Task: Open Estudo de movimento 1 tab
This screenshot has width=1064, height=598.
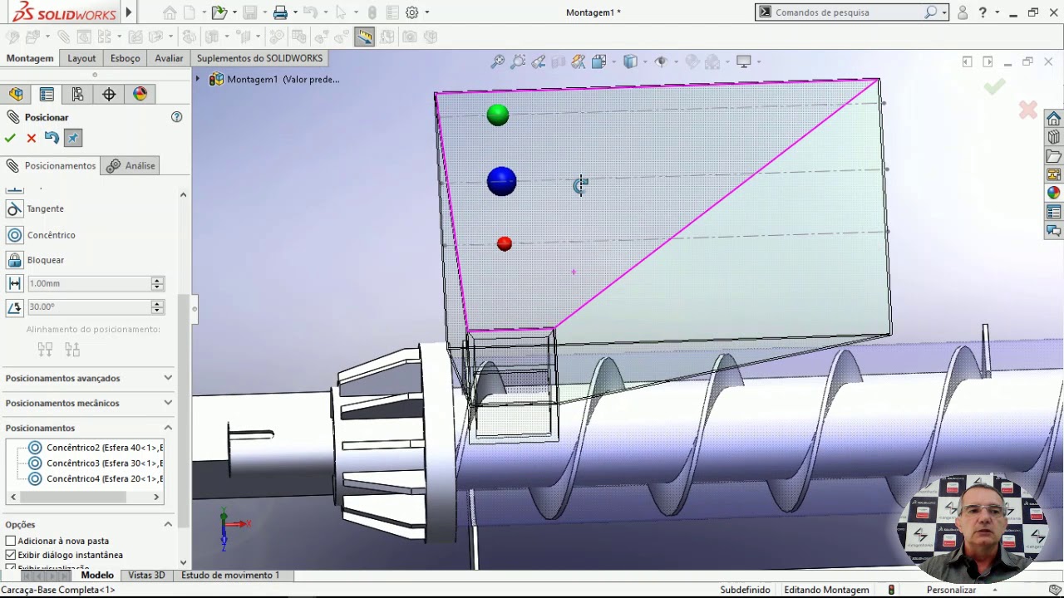Action: (230, 575)
